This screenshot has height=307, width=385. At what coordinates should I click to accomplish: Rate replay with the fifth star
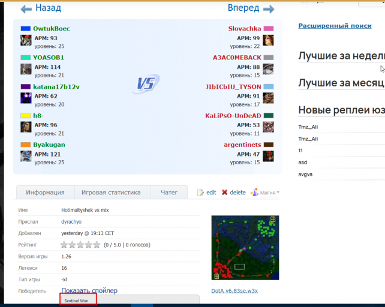(x=97, y=245)
